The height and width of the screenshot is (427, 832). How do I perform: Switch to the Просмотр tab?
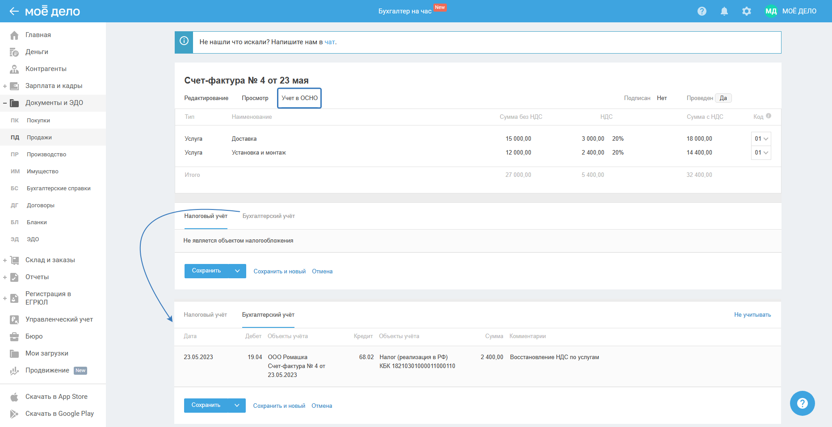[255, 98]
